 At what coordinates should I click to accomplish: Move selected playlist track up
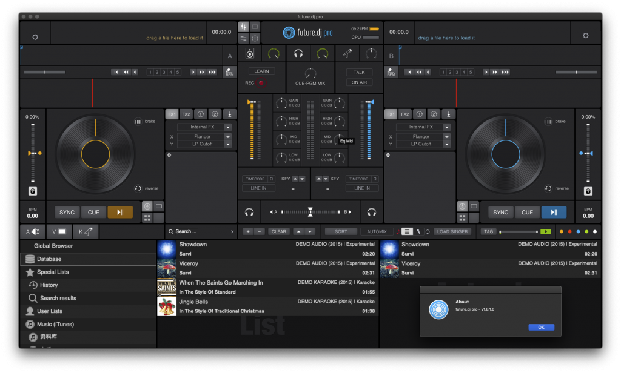[x=298, y=231]
